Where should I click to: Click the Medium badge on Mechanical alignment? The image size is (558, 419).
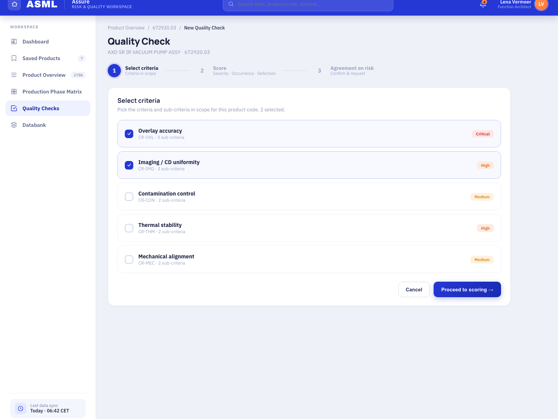click(x=482, y=260)
